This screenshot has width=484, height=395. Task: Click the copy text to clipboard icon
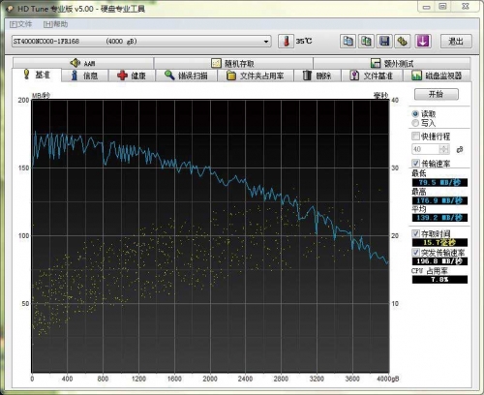(348, 42)
